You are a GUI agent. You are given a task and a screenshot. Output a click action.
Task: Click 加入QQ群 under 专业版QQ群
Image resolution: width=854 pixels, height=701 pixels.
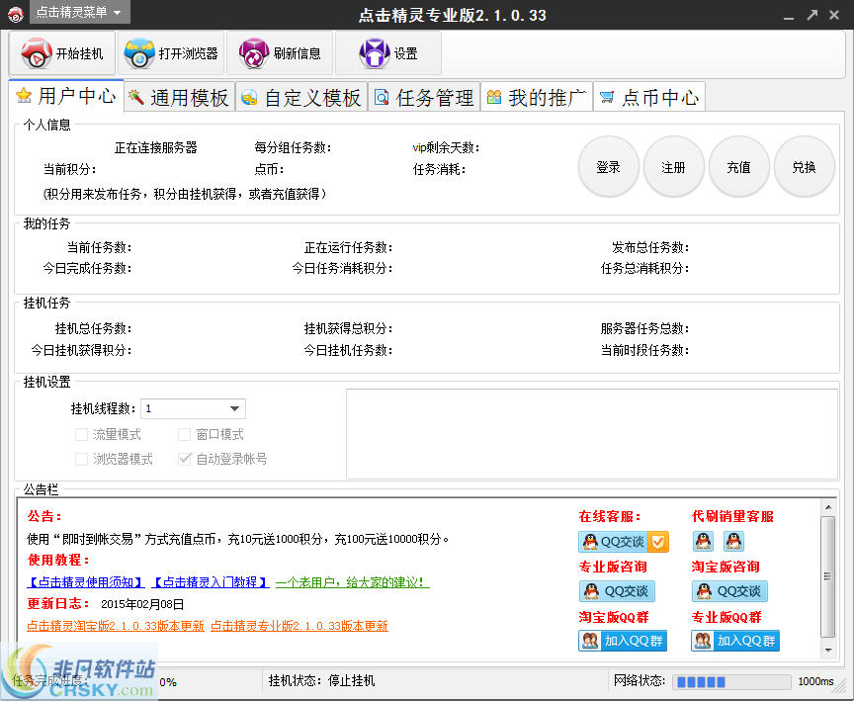tap(735, 641)
